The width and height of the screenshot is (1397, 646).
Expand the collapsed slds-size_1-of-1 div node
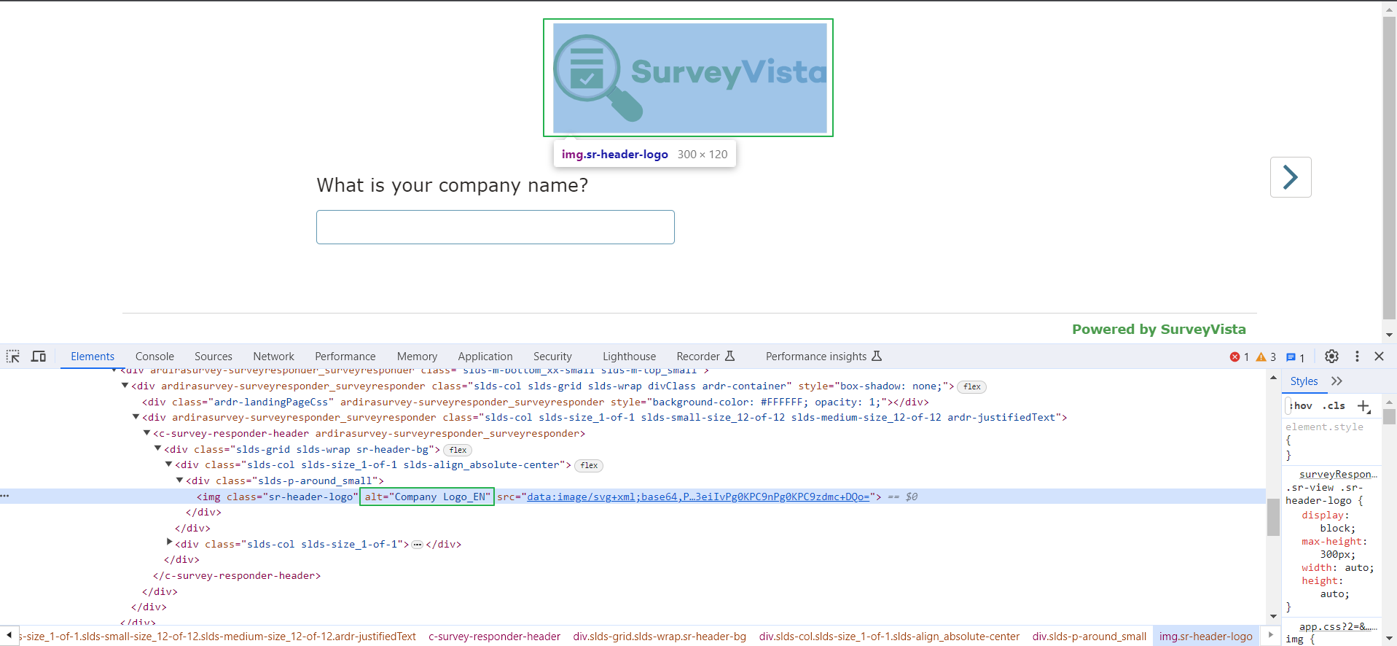(169, 543)
